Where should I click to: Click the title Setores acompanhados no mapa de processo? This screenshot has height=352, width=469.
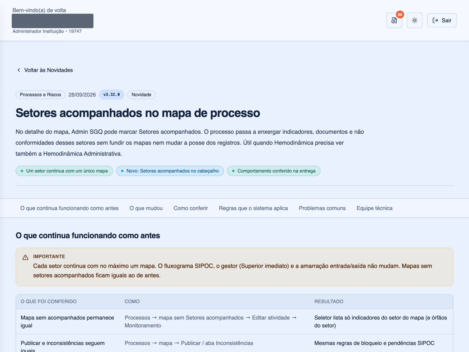[x=138, y=113]
